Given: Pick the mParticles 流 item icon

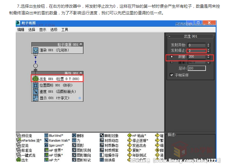Looking at the screenshot, I should point(19,140).
